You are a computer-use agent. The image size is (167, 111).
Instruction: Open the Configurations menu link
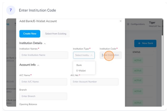(137, 24)
